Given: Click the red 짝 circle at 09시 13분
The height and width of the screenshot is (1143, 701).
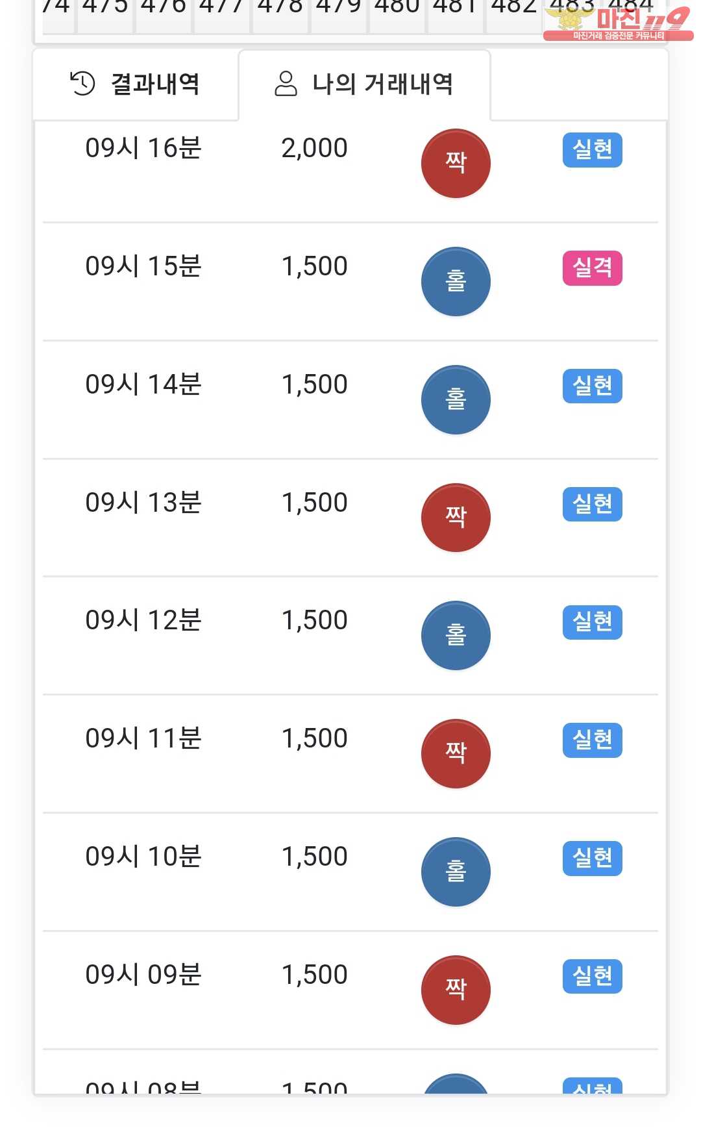Looking at the screenshot, I should coord(456,518).
